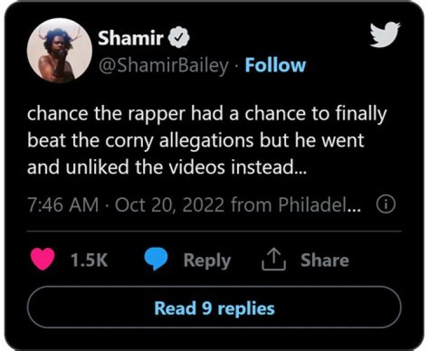Open the Shamir display name profile
Screen dimensions: 429x351
tap(131, 39)
